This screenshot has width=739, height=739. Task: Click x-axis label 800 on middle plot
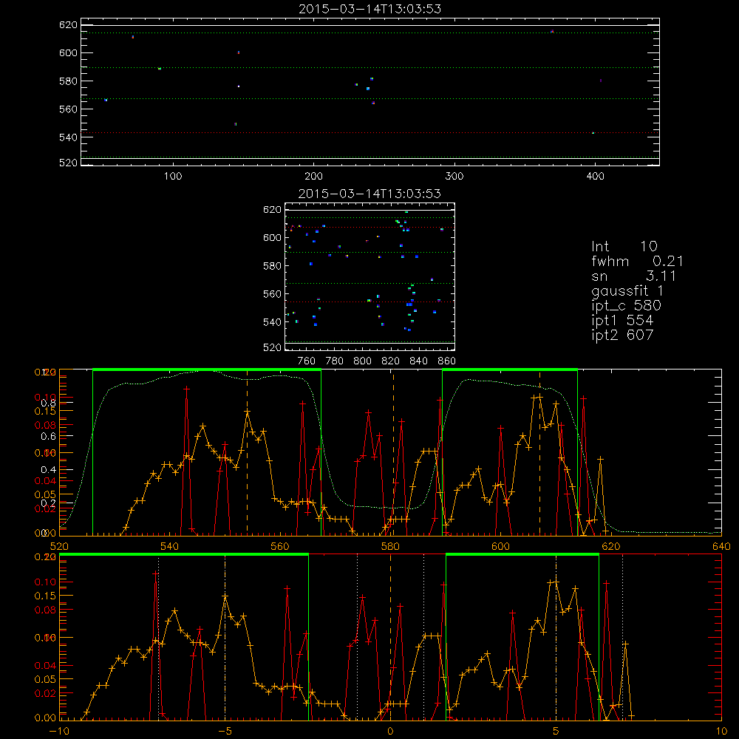tap(362, 361)
